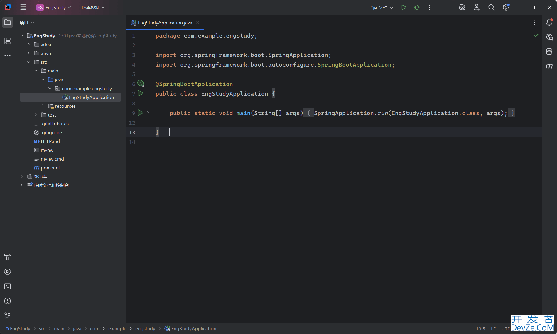Close the EngStudyApplication.java tab
This screenshot has width=557, height=334.
point(198,23)
